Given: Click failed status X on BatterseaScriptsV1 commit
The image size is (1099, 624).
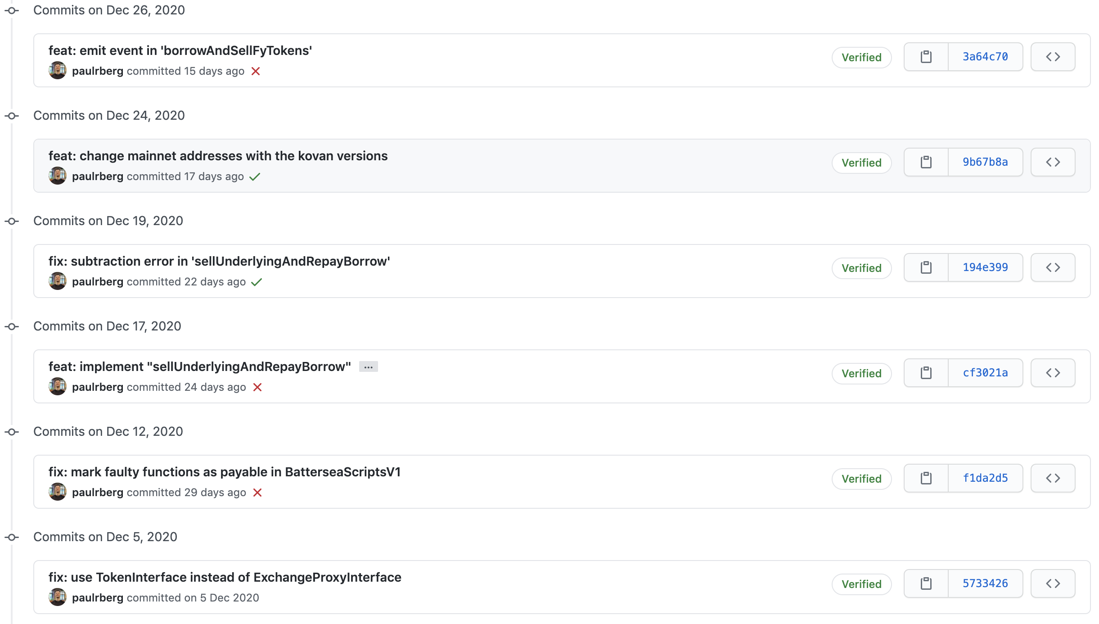Looking at the screenshot, I should [257, 493].
